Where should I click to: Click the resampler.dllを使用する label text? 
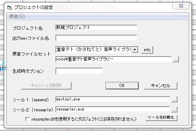[84, 119]
